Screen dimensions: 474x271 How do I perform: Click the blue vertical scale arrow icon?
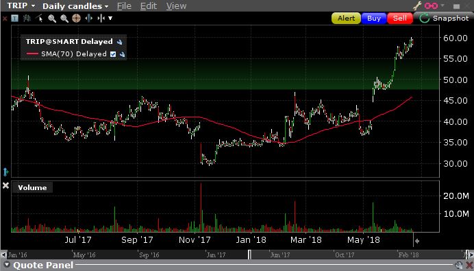[5, 172]
